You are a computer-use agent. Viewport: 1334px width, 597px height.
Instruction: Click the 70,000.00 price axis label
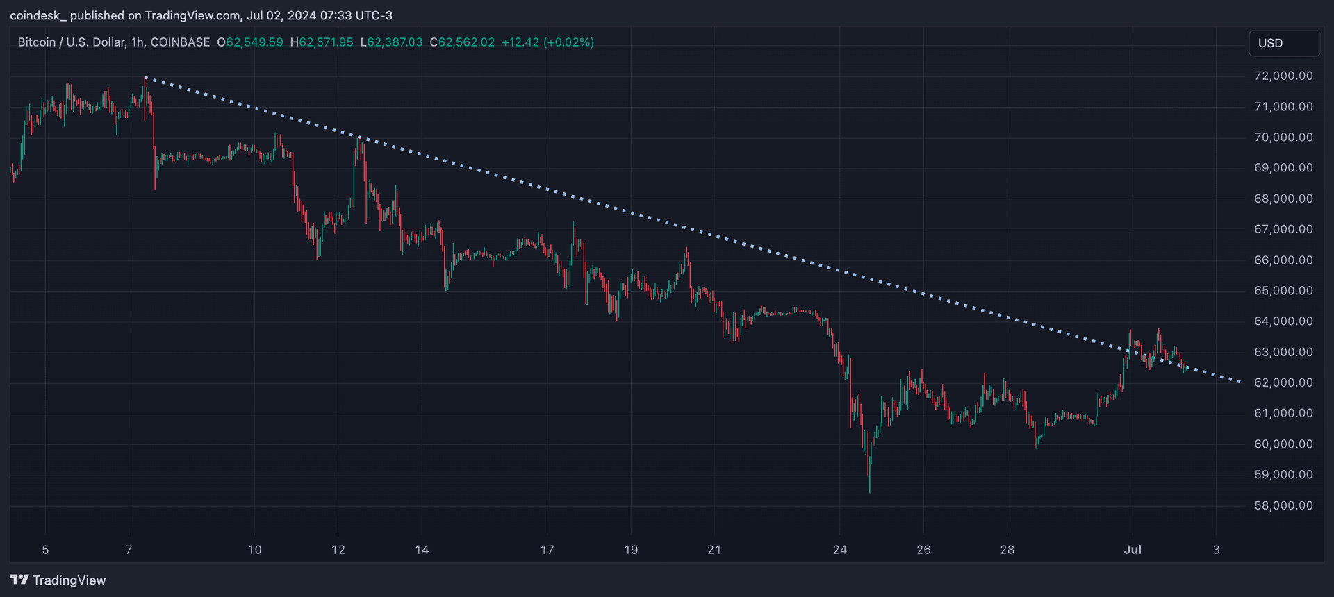click(1283, 137)
